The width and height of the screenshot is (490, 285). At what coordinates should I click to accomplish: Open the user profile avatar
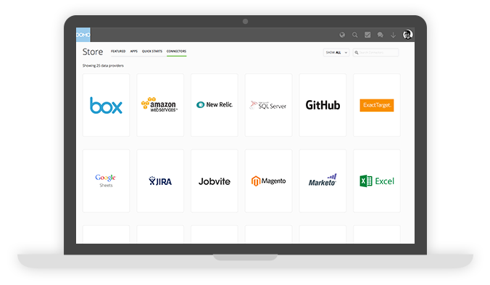(407, 34)
